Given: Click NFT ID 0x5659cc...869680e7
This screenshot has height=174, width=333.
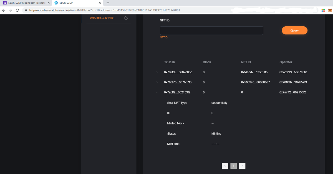Looking at the screenshot, I should [256, 82].
